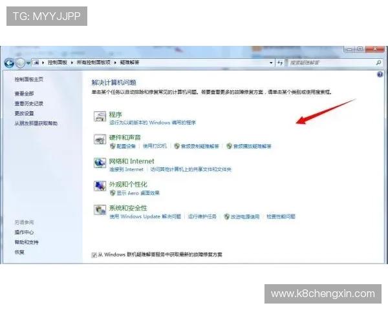Click the magnifier search icon

(x=378, y=63)
